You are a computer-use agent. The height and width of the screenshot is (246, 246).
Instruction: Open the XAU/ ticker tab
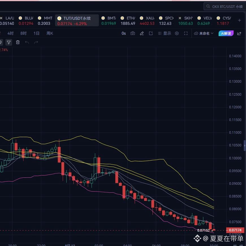pos(147,21)
